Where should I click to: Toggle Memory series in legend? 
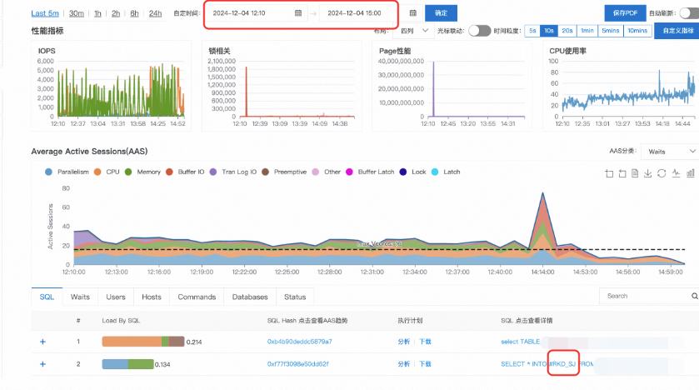pos(142,172)
